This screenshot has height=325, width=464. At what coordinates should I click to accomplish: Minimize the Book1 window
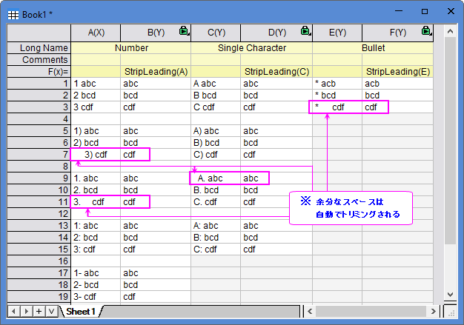399,11
